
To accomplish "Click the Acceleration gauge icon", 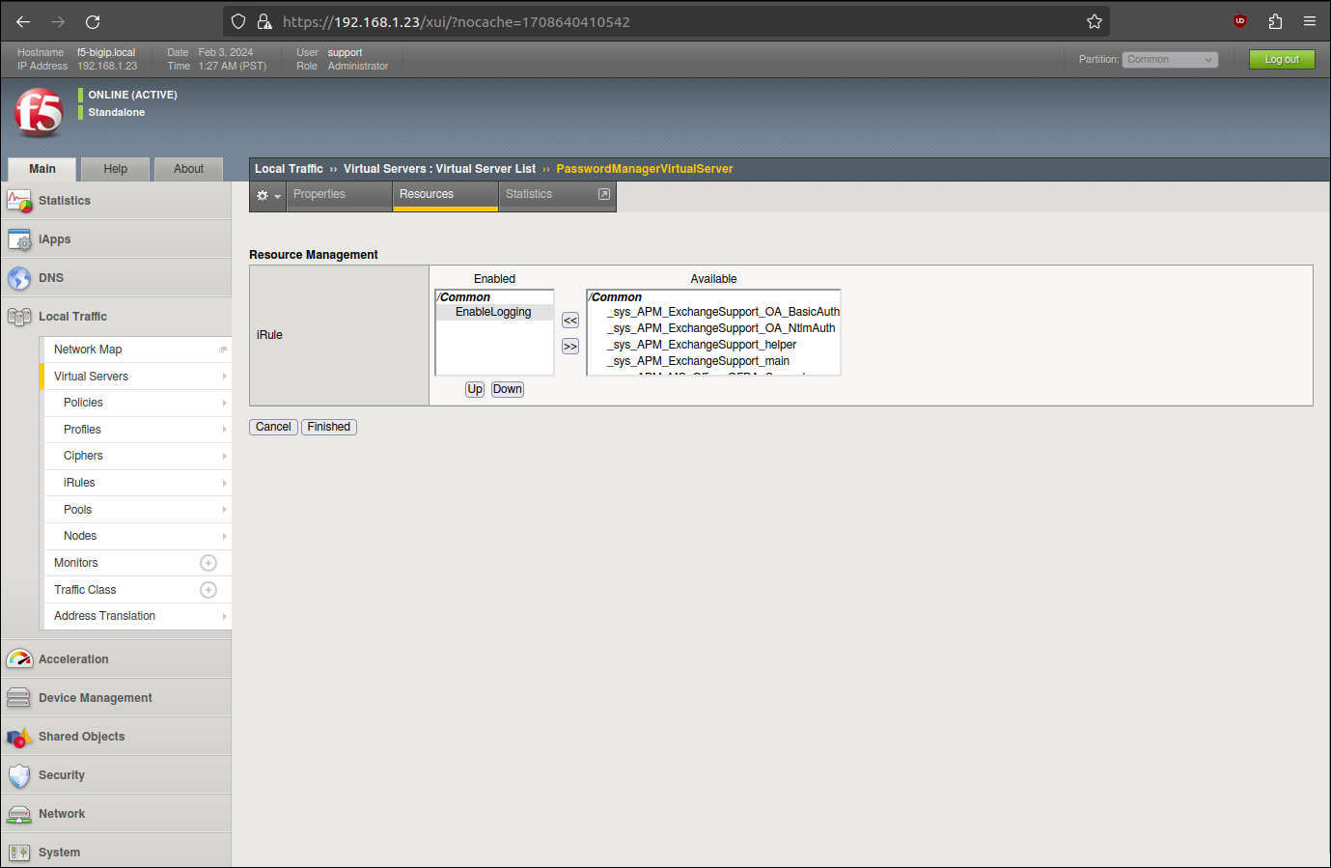I will tap(19, 659).
